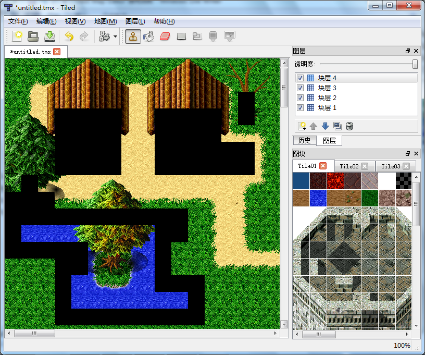The image size is (425, 355).
Task: Select layer 块层 3 in list
Action: pos(356,88)
